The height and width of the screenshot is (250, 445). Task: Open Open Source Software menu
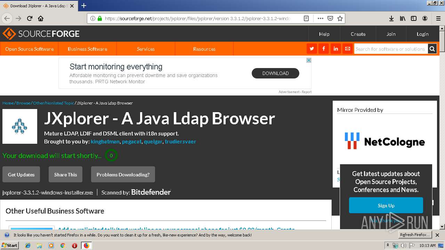tap(29, 49)
